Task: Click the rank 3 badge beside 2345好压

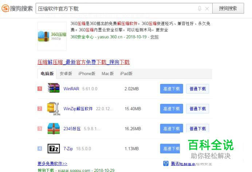Action: 40,128
